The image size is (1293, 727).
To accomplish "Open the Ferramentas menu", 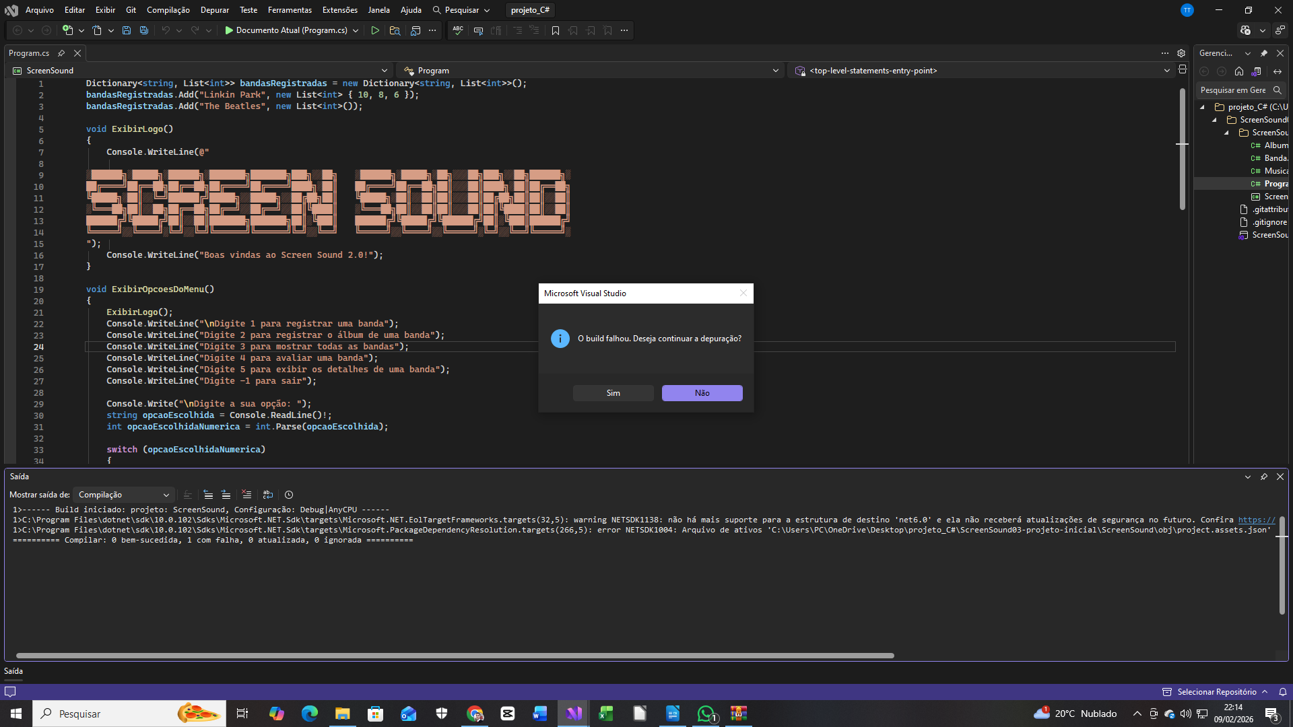I will click(x=290, y=10).
